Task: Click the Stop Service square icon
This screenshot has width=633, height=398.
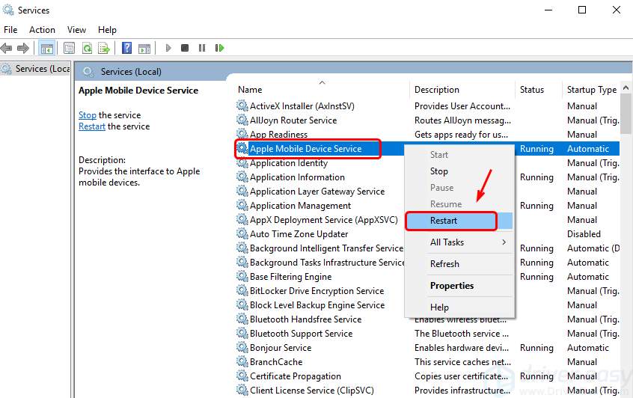Action: 185,48
